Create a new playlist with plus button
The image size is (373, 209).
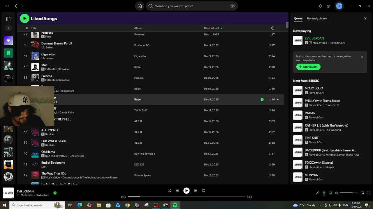[8, 28]
